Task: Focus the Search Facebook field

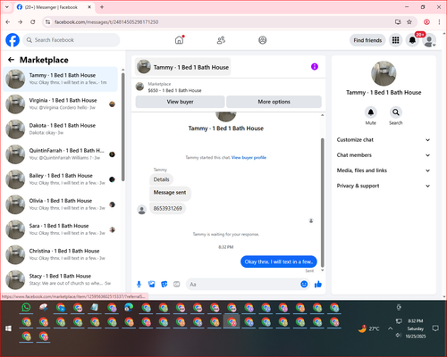Action: 72,40
